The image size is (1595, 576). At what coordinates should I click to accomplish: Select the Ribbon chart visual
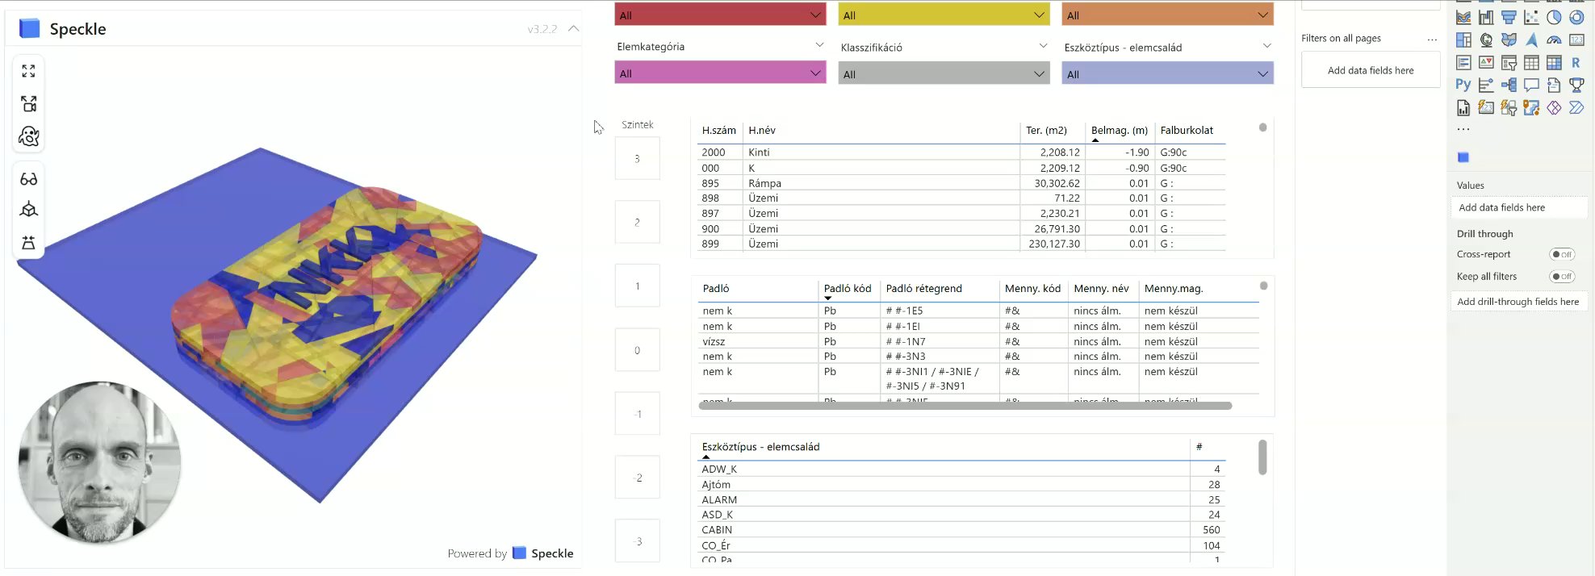click(1463, 17)
